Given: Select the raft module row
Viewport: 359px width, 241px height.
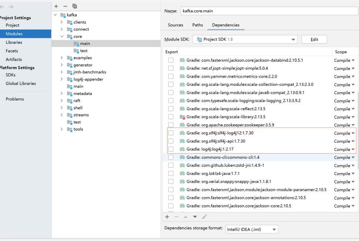Looking at the screenshot, I should [x=106, y=101].
